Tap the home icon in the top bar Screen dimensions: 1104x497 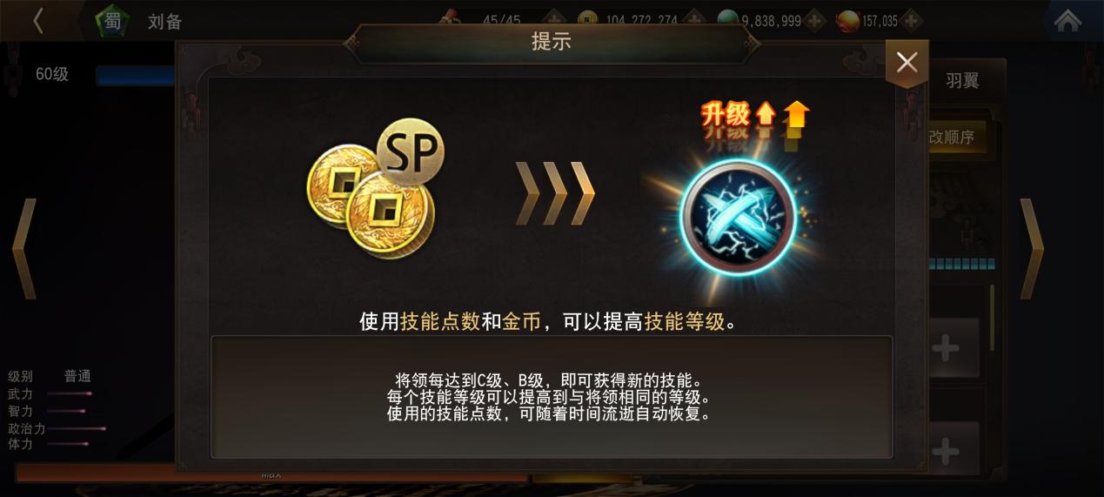click(1067, 20)
